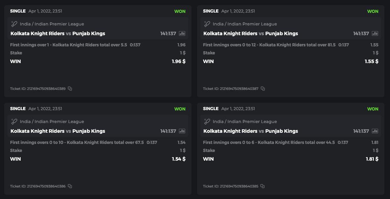Viewport: 390px width, 199px height.
Task: Click cricket sport icon on 1.55 bet card
Action: (207, 24)
